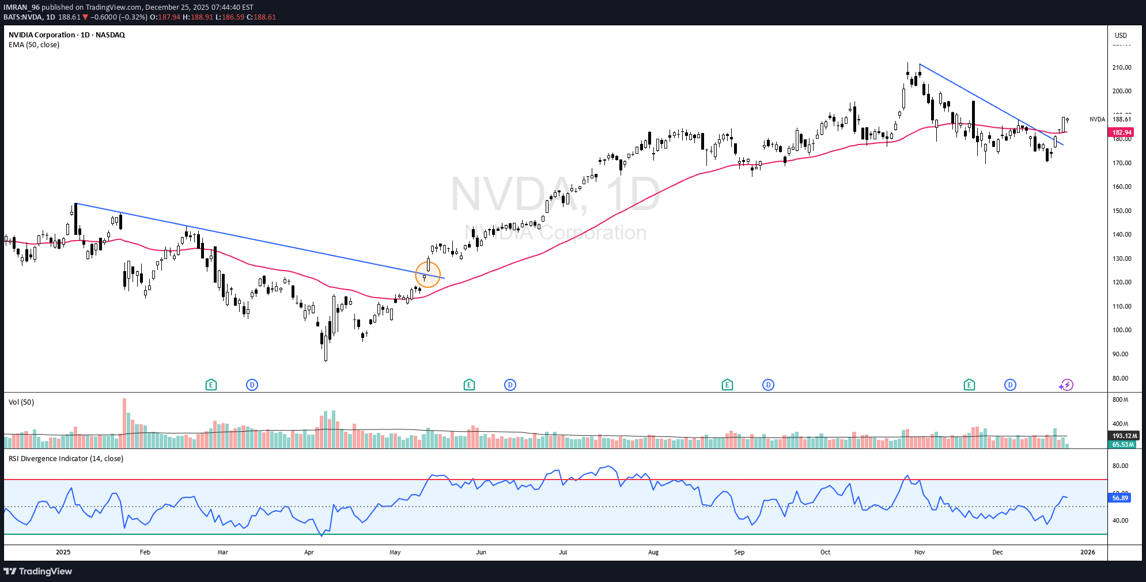Click the orange circle breakout highlight
The height and width of the screenshot is (582, 1146).
click(428, 275)
